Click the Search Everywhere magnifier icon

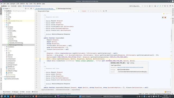(173, 6)
